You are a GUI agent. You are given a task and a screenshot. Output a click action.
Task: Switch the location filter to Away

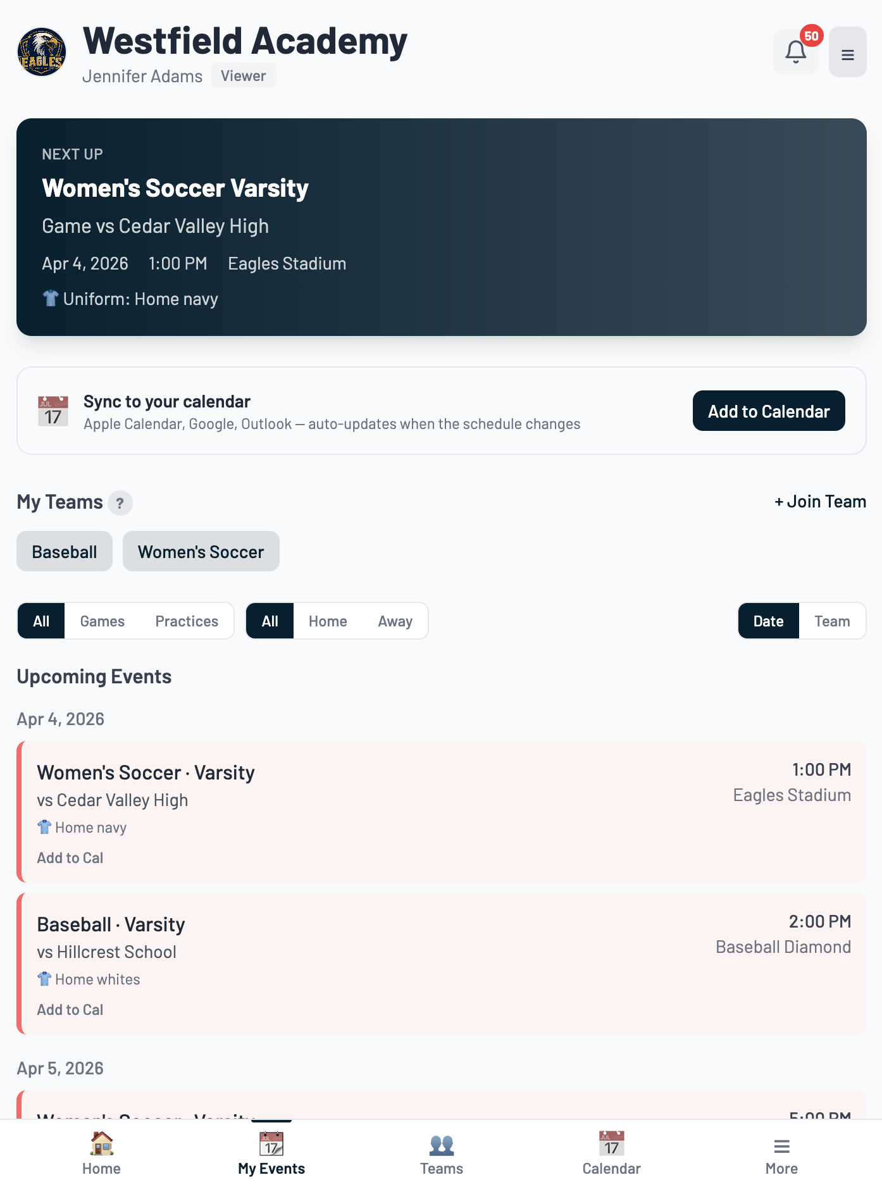coord(395,621)
